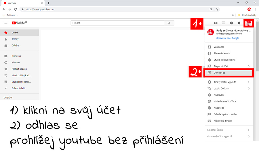
Task: Open the Jazyk: Čeština language submenu
Action: coord(228,89)
